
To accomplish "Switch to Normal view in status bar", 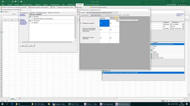I will point(163,101).
